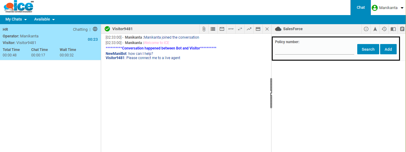Expand the My Chats dropdown
This screenshot has height=152, width=406.
click(x=16, y=19)
